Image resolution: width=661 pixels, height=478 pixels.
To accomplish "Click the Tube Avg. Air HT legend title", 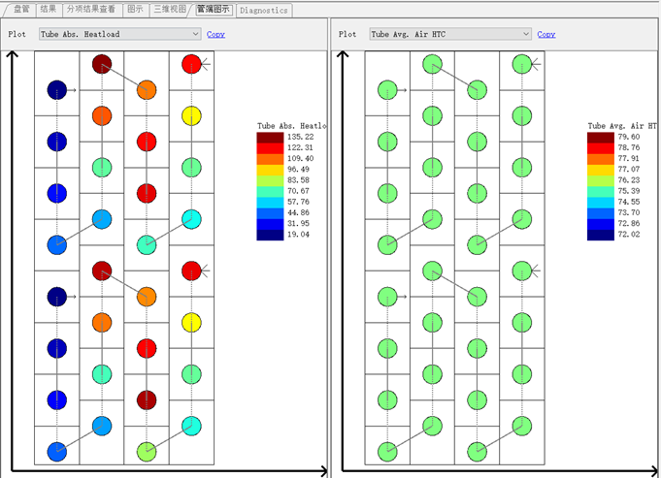I will [x=622, y=126].
